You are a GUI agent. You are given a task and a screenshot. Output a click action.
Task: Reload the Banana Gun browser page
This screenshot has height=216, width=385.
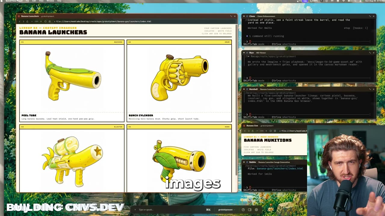[x=253, y=131]
